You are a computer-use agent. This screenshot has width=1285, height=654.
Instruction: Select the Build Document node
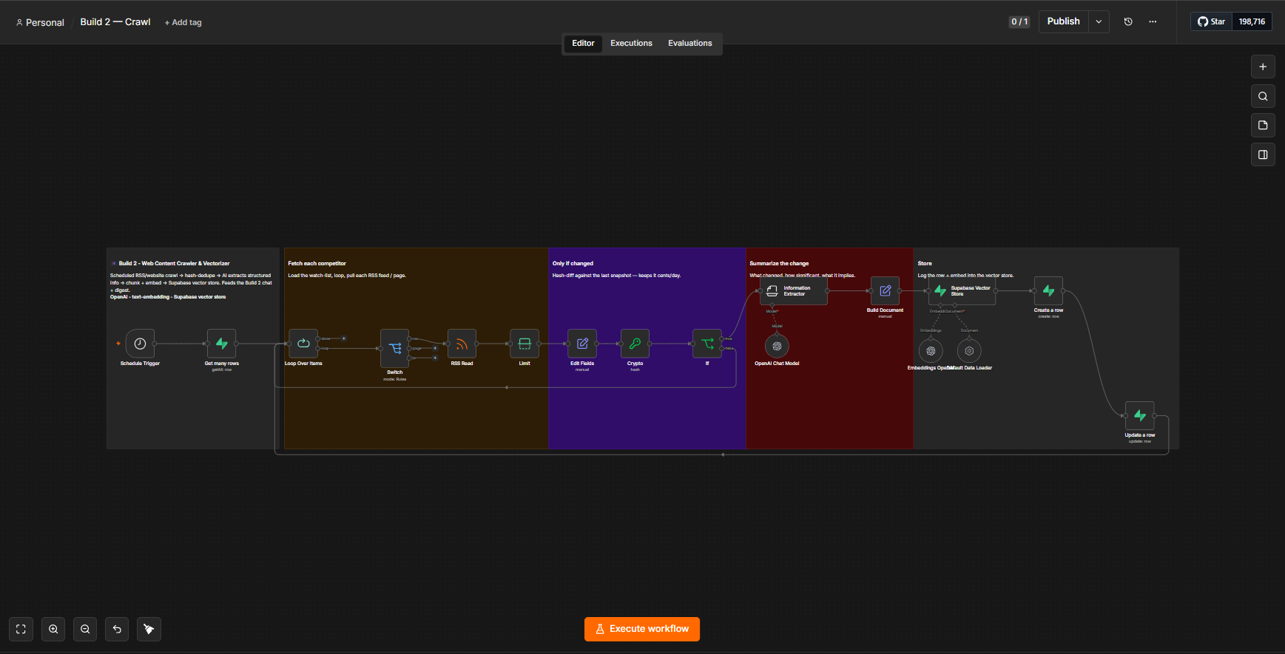pos(885,291)
